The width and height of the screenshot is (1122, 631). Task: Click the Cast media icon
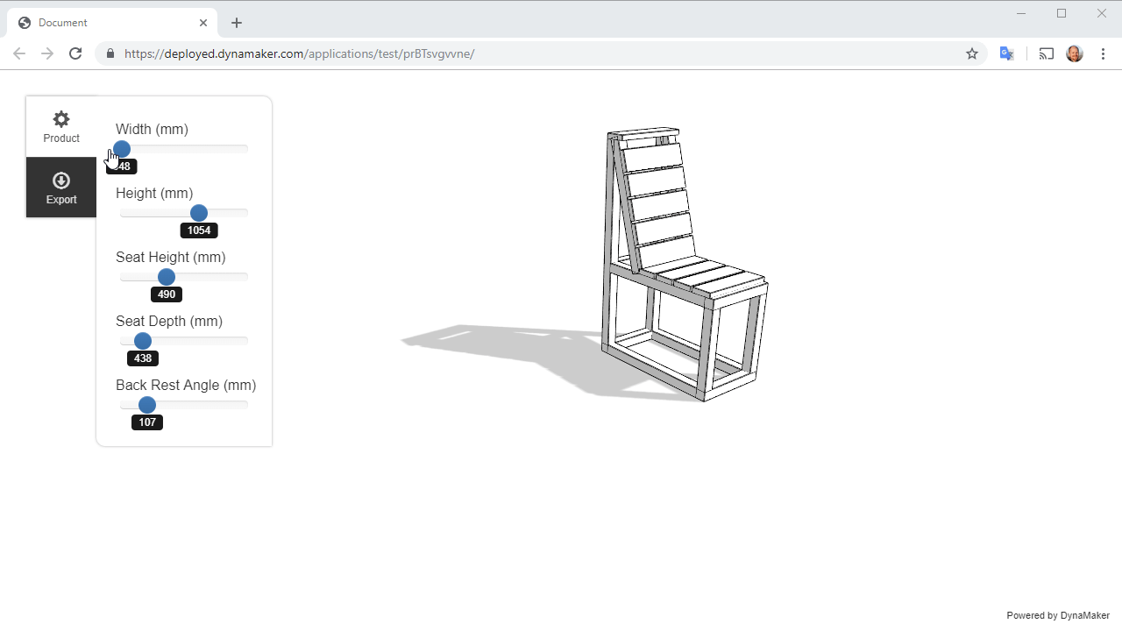tap(1047, 53)
